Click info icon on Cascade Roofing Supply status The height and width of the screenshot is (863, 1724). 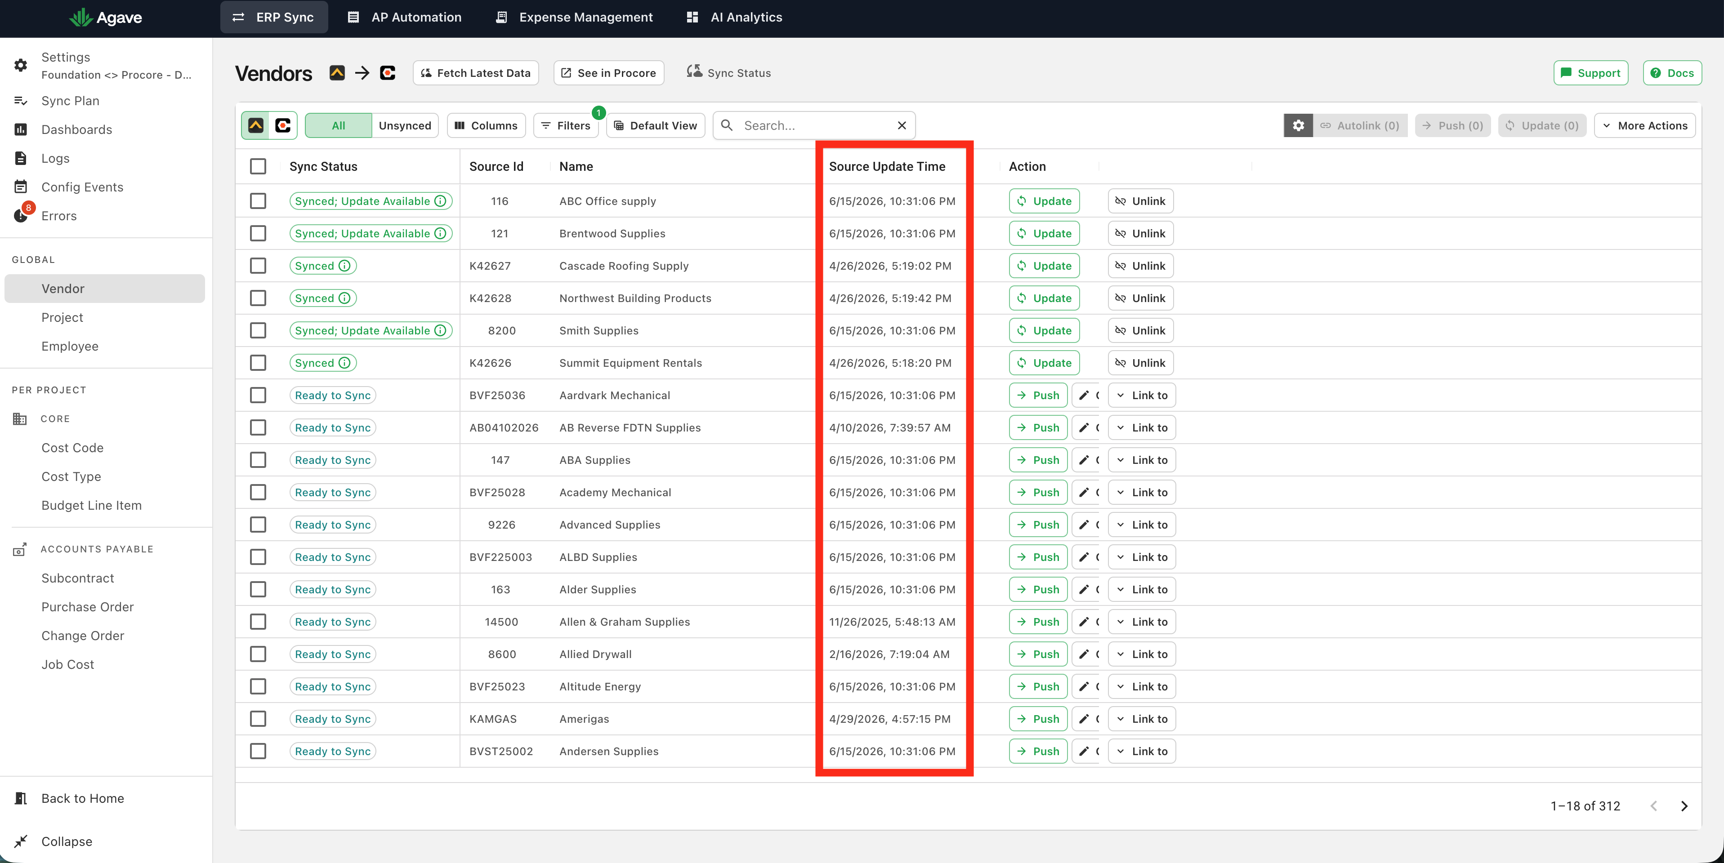pyautogui.click(x=344, y=266)
